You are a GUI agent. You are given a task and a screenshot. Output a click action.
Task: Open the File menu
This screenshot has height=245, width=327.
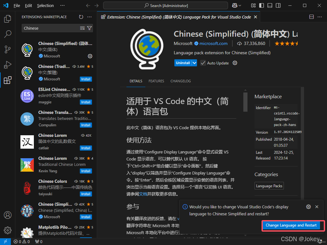click(x=17, y=6)
